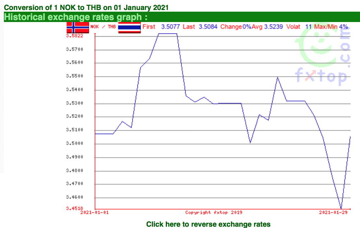Open the reverse exchange rates link
The height and width of the screenshot is (228, 360).
(x=208, y=224)
